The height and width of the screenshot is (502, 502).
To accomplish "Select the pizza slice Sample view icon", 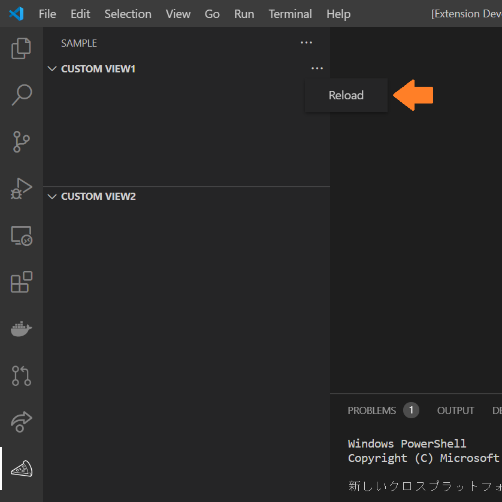I will [x=22, y=468].
